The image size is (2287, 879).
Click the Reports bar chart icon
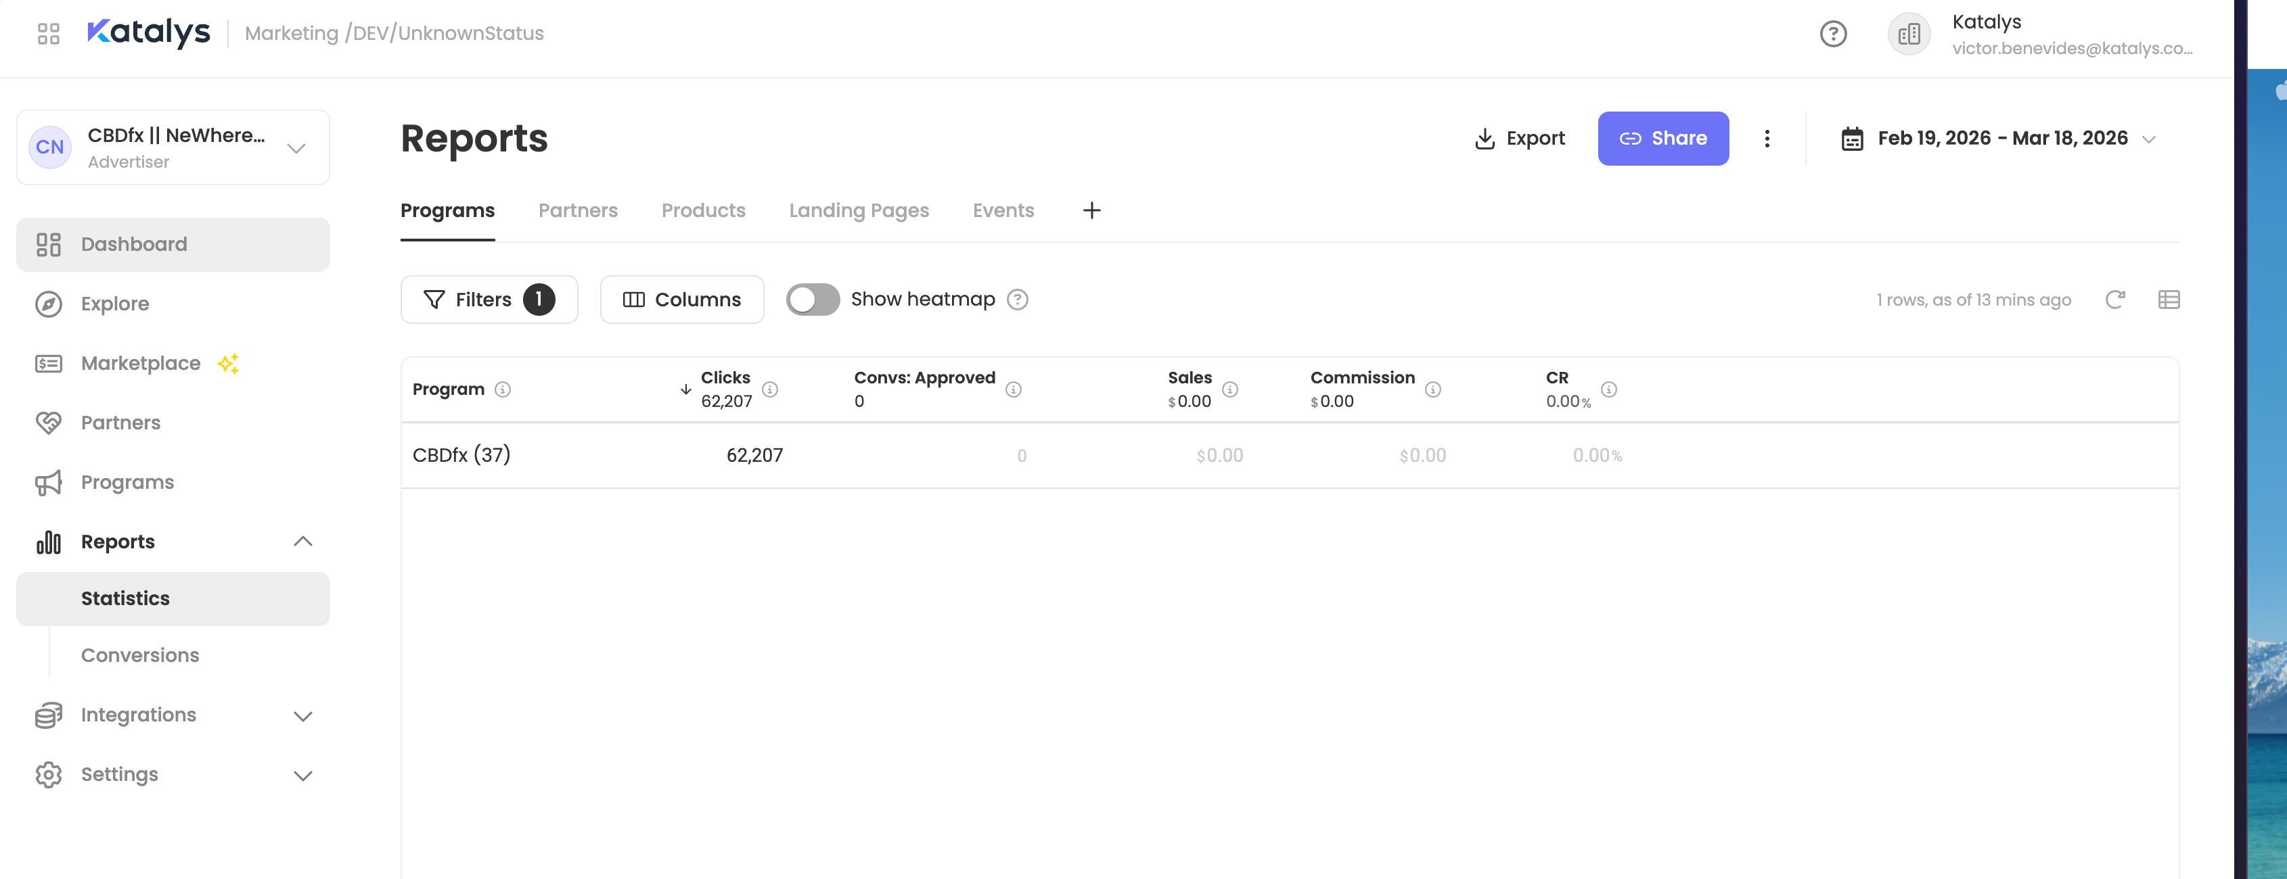click(x=49, y=542)
